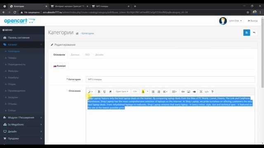Open the John Doe user dropdown
The width and height of the screenshot is (264, 148).
(x=236, y=21)
